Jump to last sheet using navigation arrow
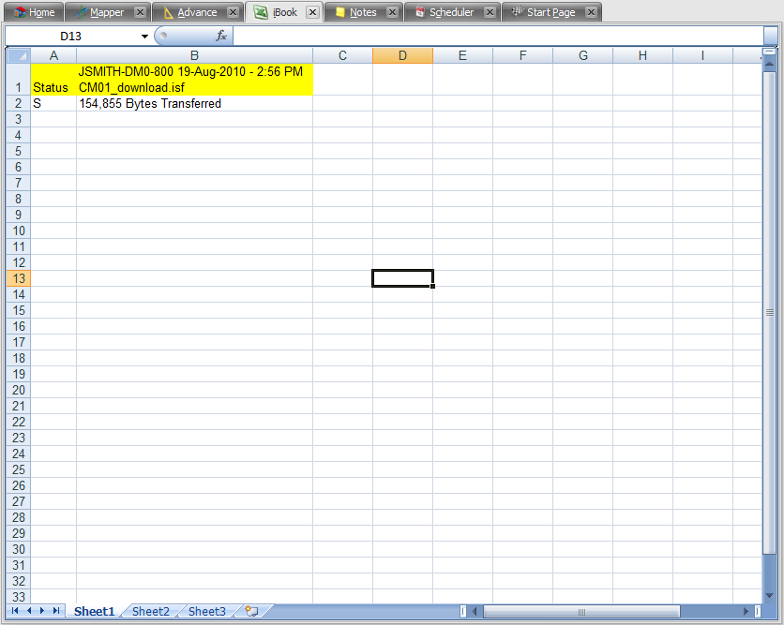This screenshot has height=625, width=784. tap(56, 611)
